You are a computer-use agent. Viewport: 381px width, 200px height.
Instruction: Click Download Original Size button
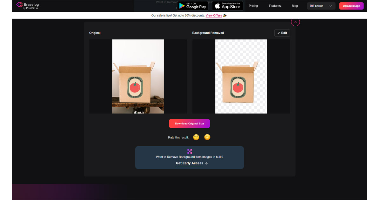click(189, 123)
